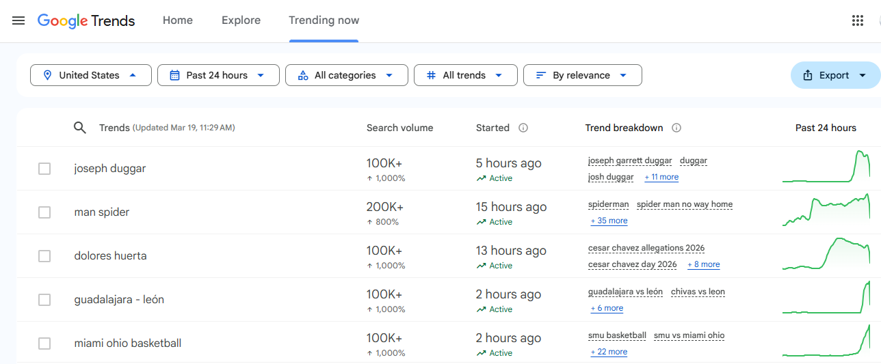Open the guadalajara vs león link
The height and width of the screenshot is (364, 881).
[x=625, y=292]
